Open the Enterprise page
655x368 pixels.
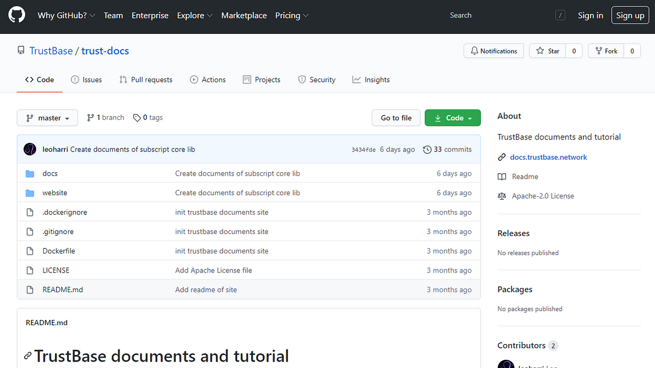150,15
